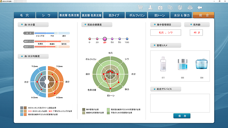This screenshot has width=228, height=128.
Task: Open the shopping cart icon
Action: click(140, 7)
